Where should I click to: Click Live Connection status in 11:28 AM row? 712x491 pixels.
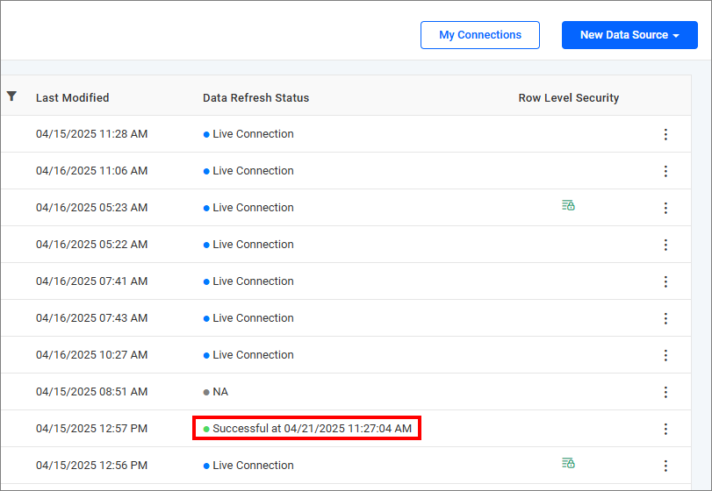[253, 134]
